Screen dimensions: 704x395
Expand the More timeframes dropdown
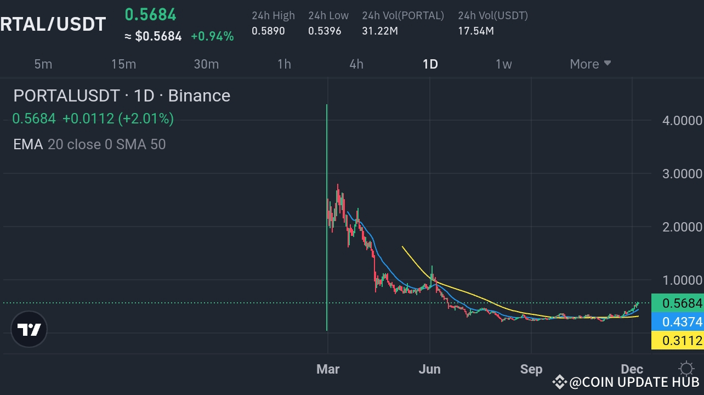pos(591,64)
